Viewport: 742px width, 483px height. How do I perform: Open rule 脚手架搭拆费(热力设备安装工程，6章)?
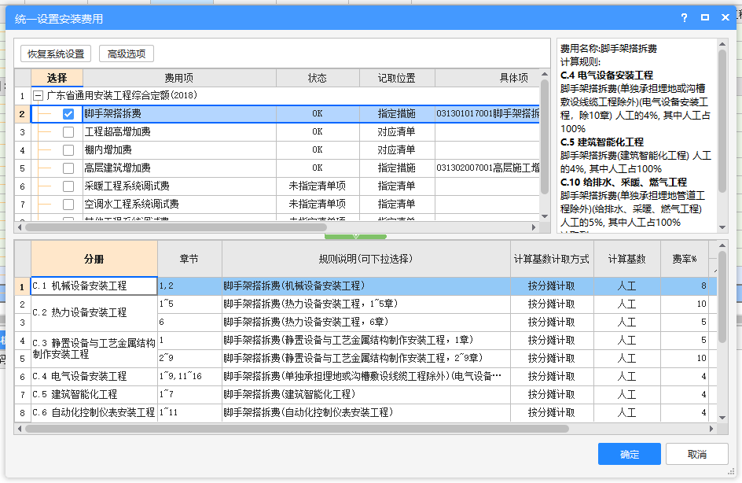click(365, 322)
